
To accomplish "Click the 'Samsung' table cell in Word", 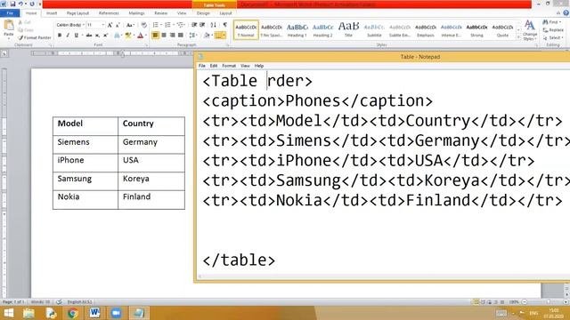I will (85, 181).
